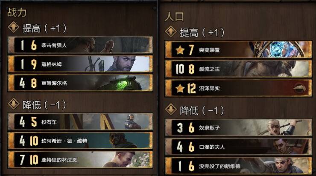Select the 没完没了的朗维德 card
Screen dimensions: 316x176
click(238, 166)
